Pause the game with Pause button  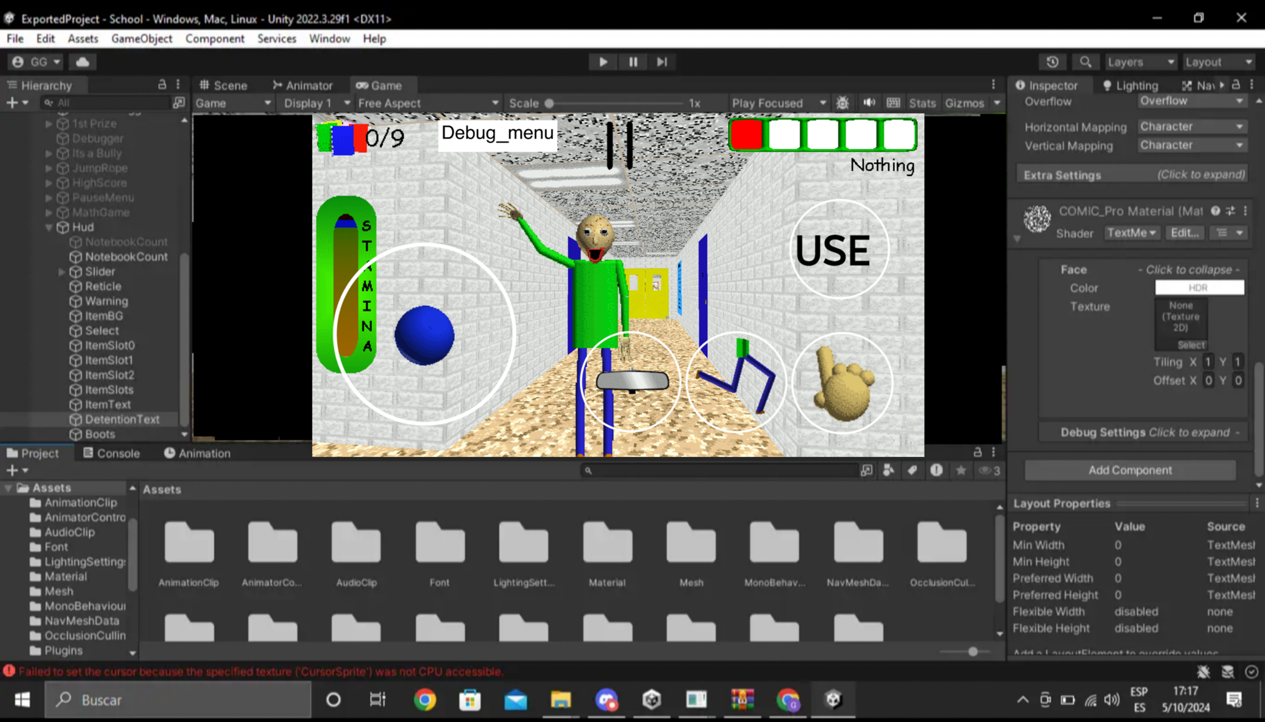(633, 62)
